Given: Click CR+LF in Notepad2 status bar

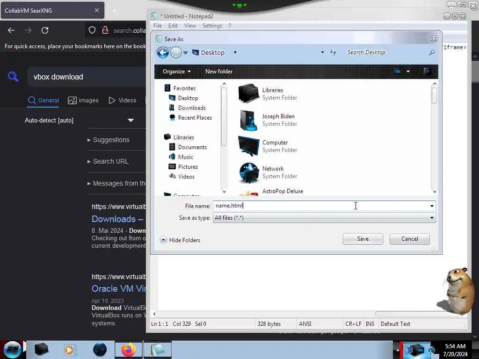Looking at the screenshot, I should point(353,323).
